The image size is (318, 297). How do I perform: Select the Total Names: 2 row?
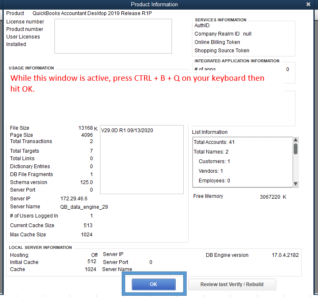click(x=211, y=152)
